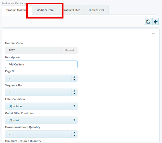162x143 pixels.
Task: Open the Product Filter tab
Action: [71, 10]
